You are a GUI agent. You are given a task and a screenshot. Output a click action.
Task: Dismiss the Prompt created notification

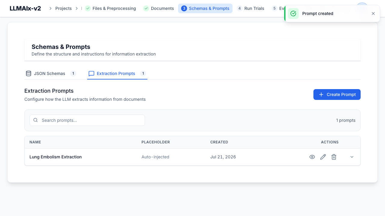(373, 13)
